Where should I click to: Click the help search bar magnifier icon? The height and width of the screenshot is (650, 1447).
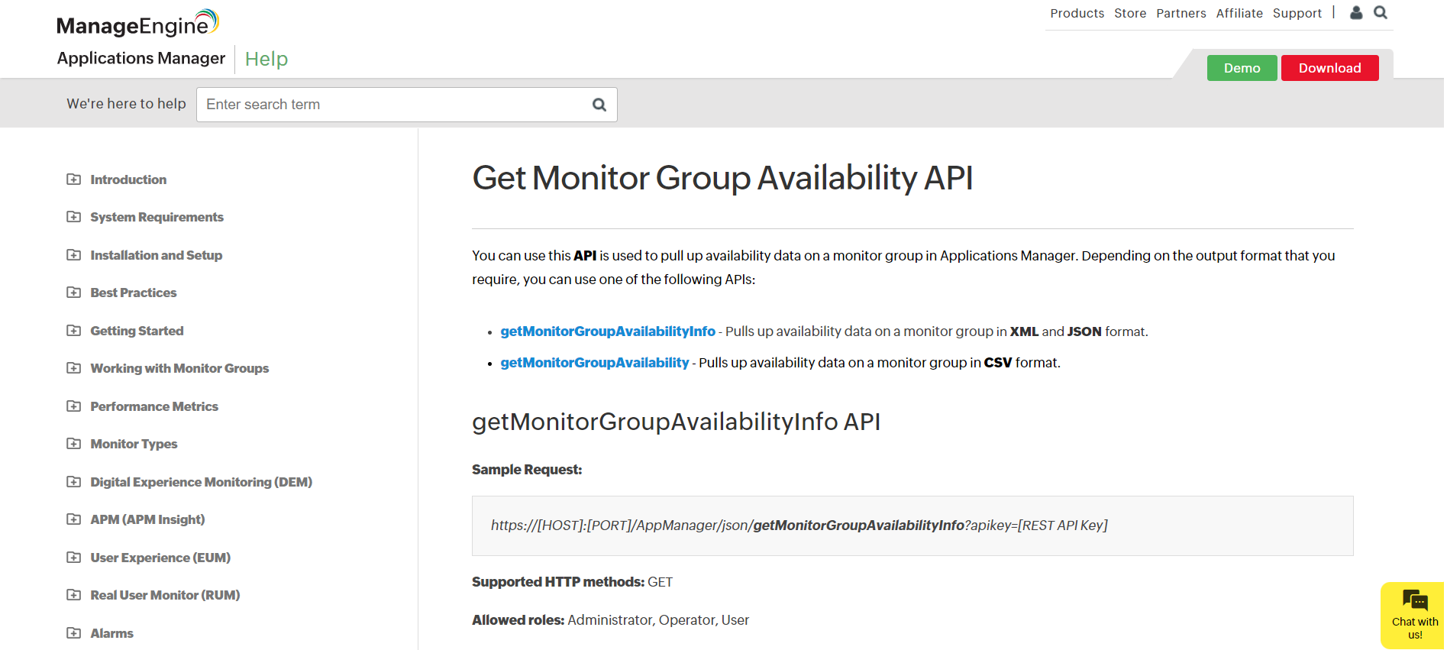[599, 105]
